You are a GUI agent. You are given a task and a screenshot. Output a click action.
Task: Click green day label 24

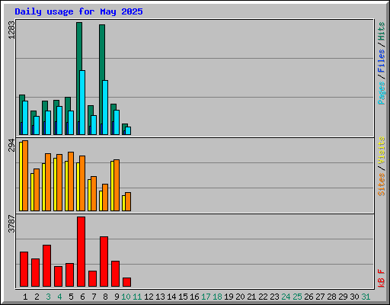(x=286, y=297)
